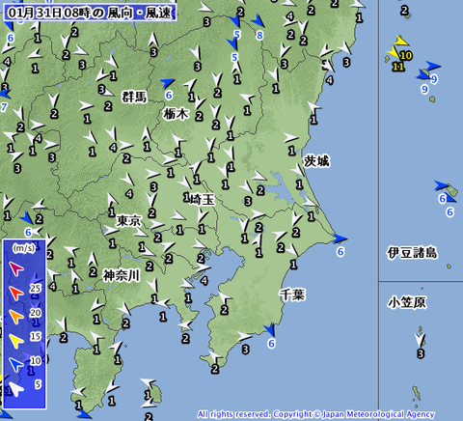Select the blue wind arrow labeled 8
Screen dimensions: 463x421
258,21
